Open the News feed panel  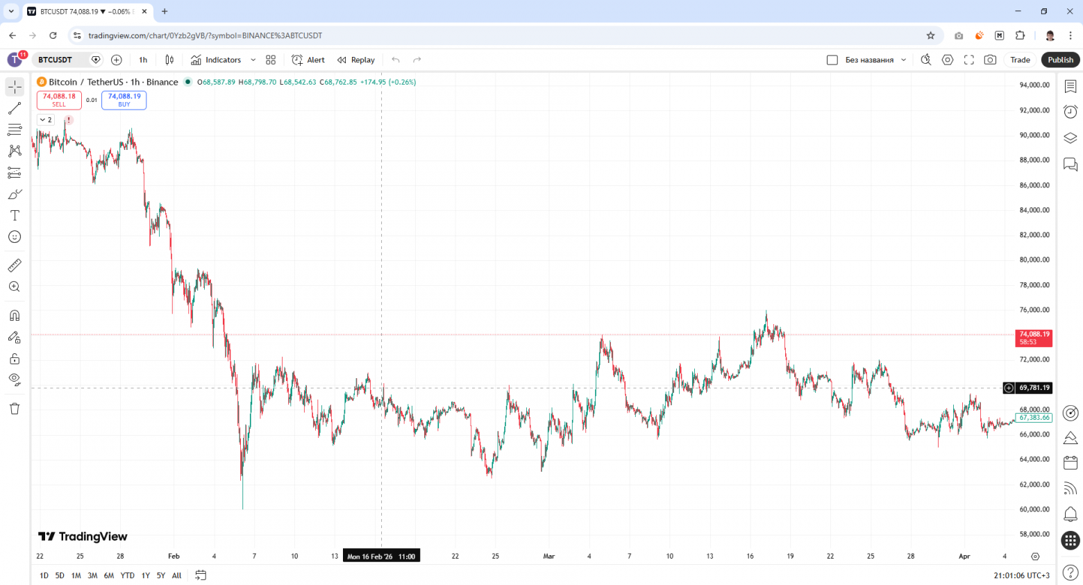point(1071,489)
